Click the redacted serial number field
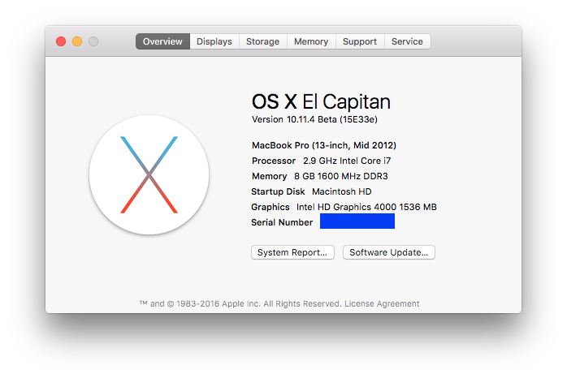The image size is (567, 378). (x=357, y=221)
